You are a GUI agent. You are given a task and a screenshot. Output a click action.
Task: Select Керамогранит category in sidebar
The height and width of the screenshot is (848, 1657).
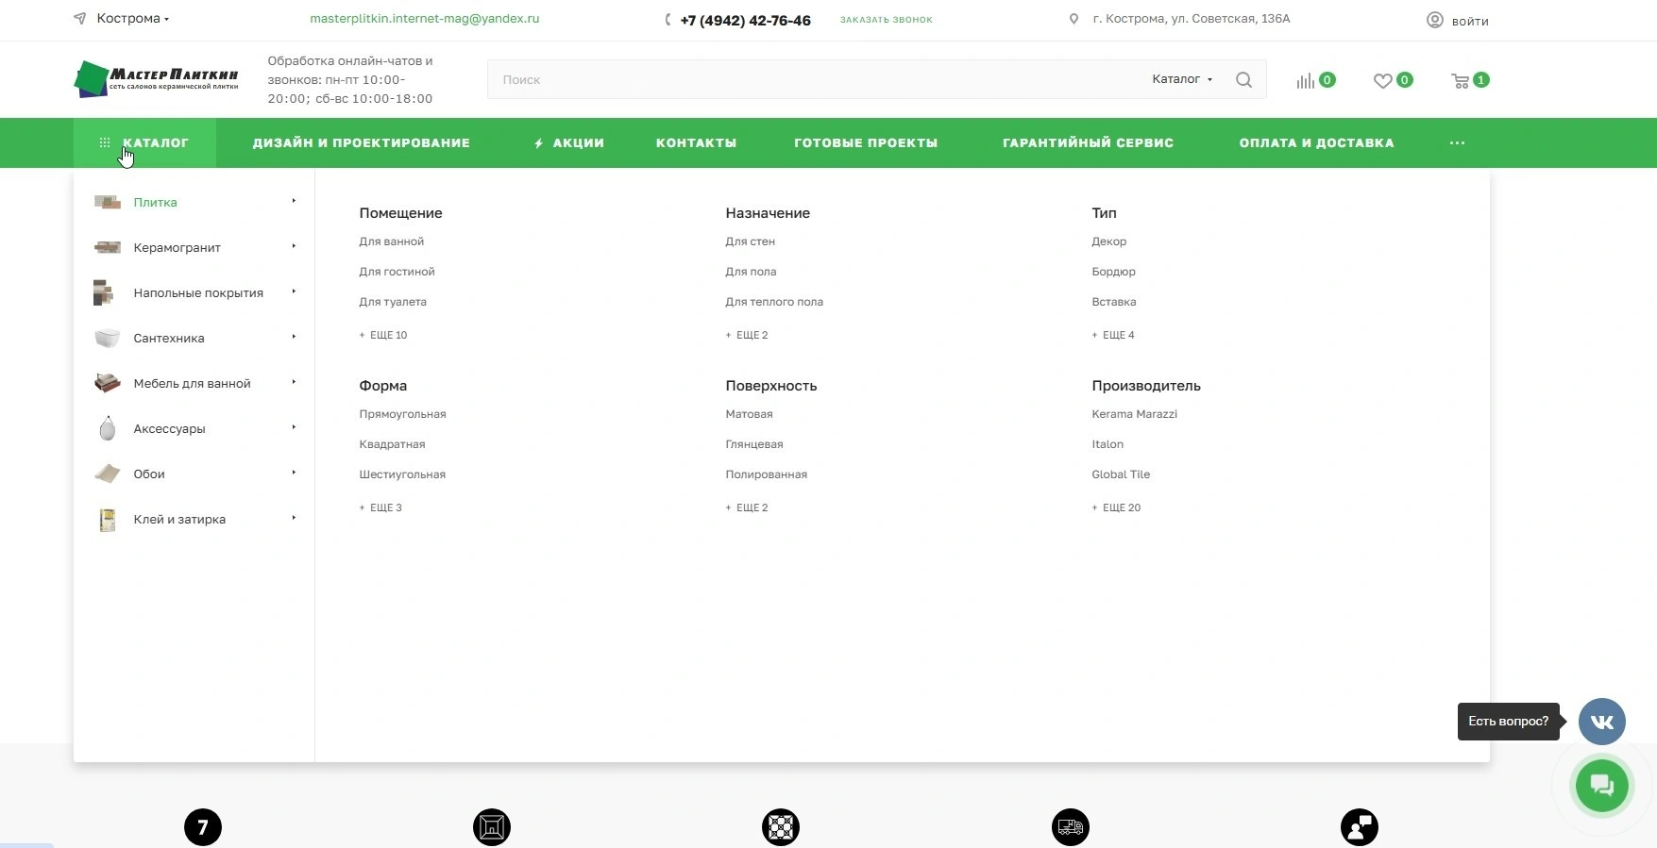tap(177, 248)
